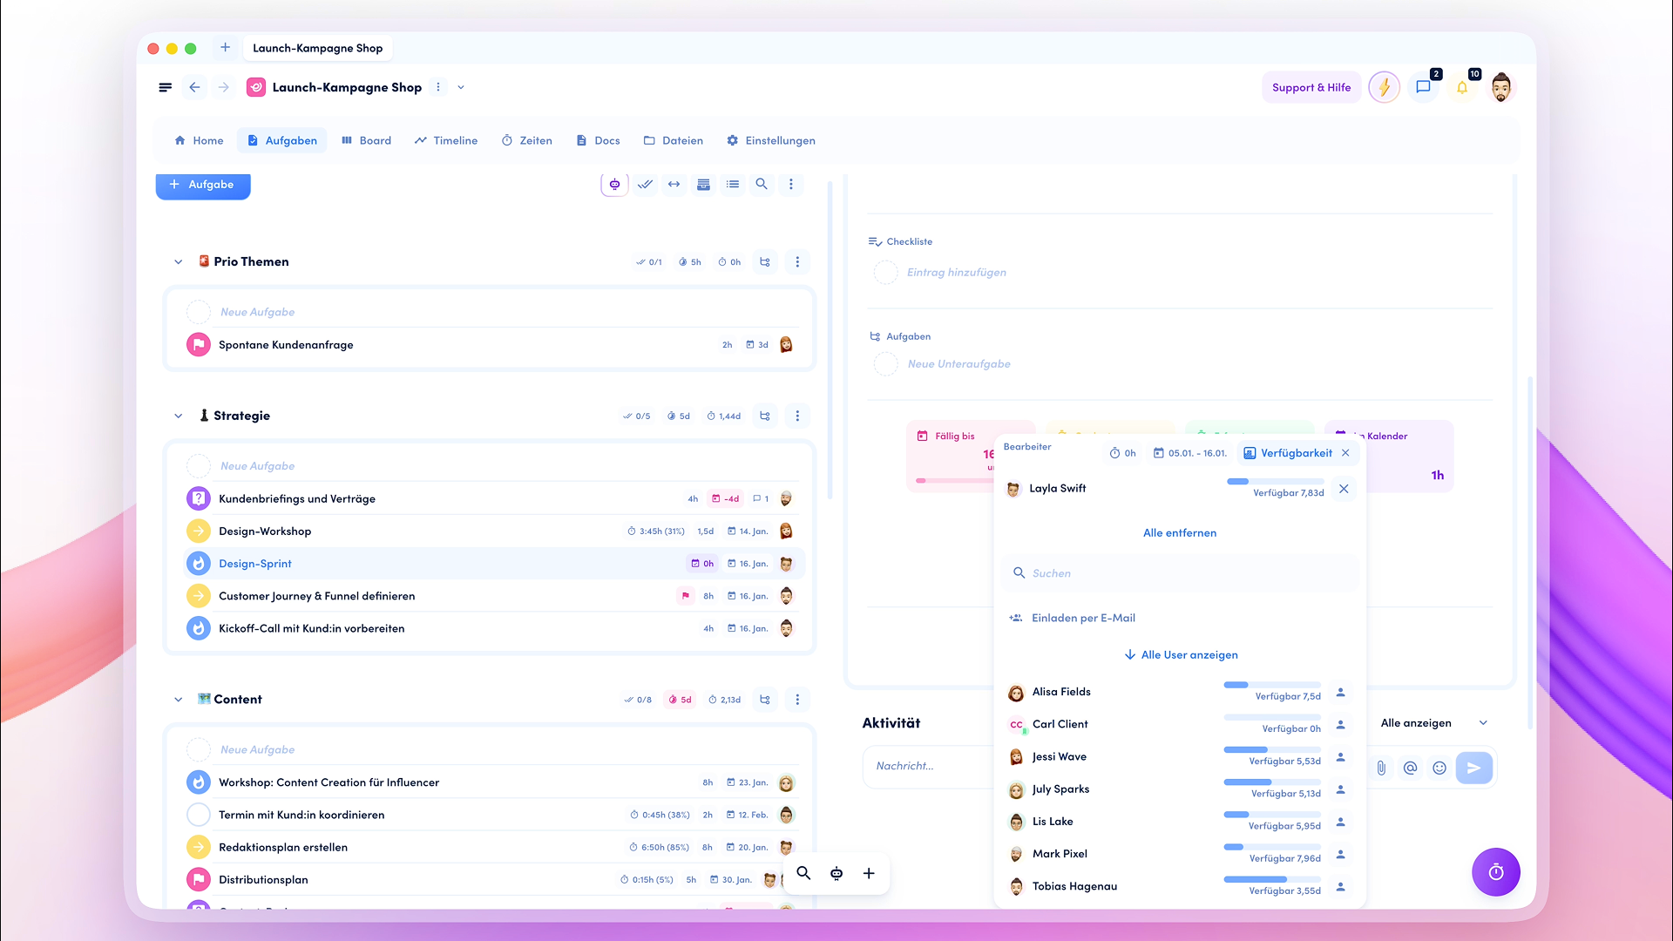Expand the chevron next to Launch-Kampagne Shop
This screenshot has height=941, width=1673.
(461, 87)
